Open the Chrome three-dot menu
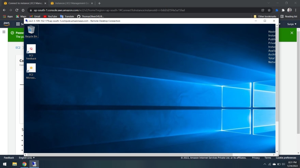This screenshot has width=300, height=168. coord(296,10)
